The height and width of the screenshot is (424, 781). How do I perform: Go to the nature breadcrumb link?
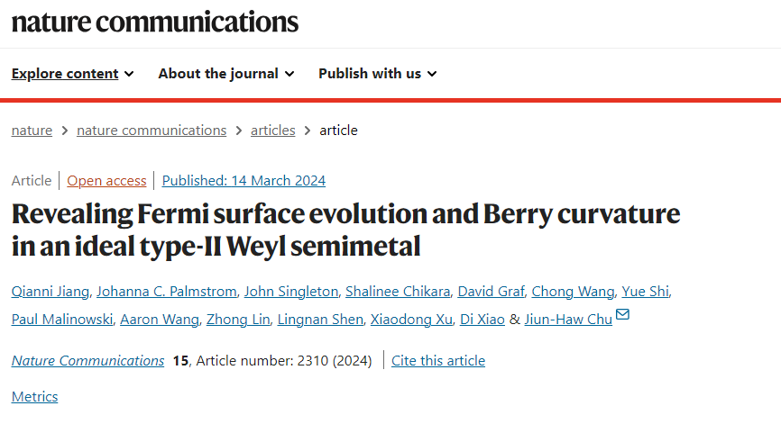click(32, 131)
